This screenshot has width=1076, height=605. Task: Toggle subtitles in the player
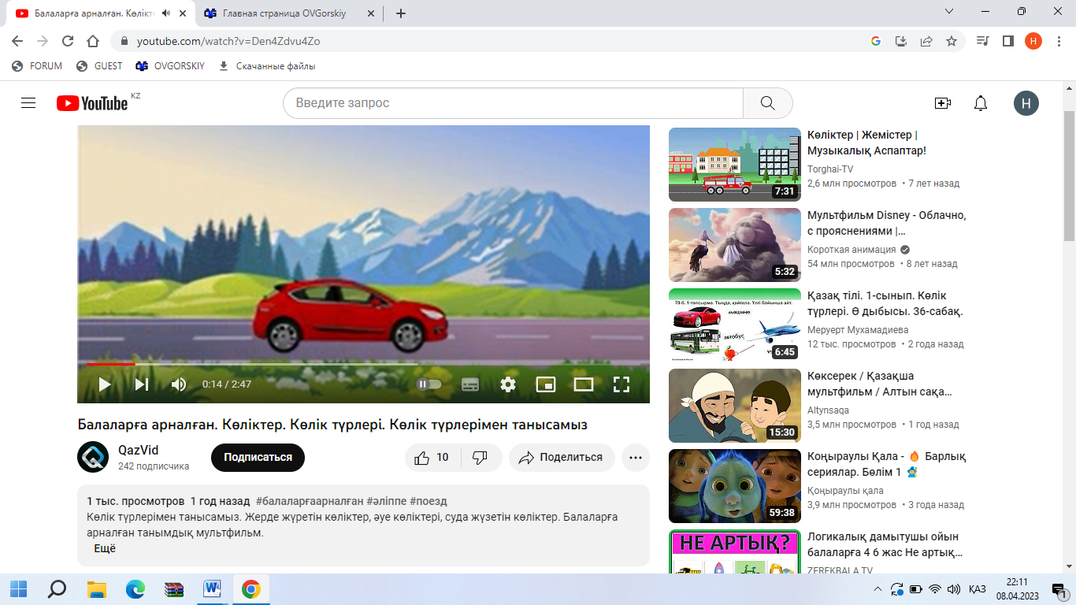pos(470,384)
